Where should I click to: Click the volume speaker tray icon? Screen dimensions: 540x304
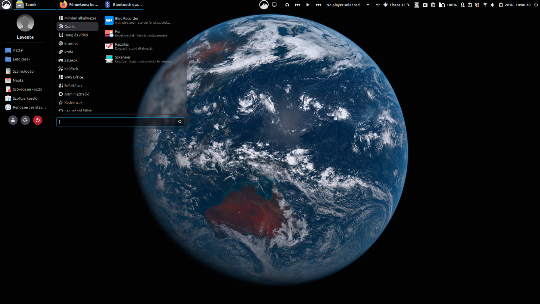pos(492,5)
